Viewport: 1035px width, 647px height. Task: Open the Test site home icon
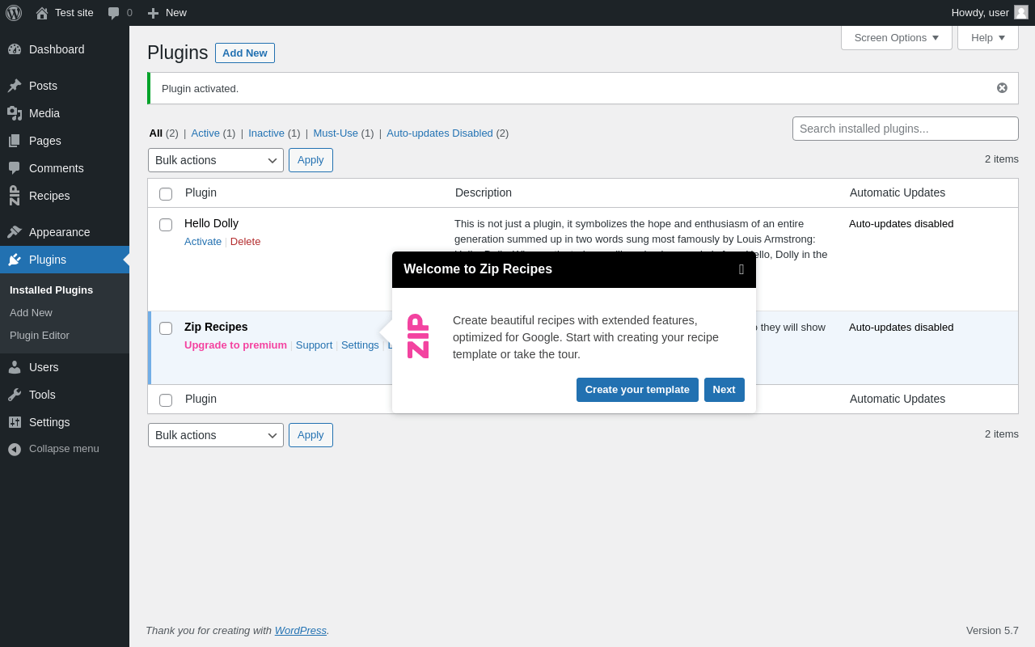click(x=42, y=13)
